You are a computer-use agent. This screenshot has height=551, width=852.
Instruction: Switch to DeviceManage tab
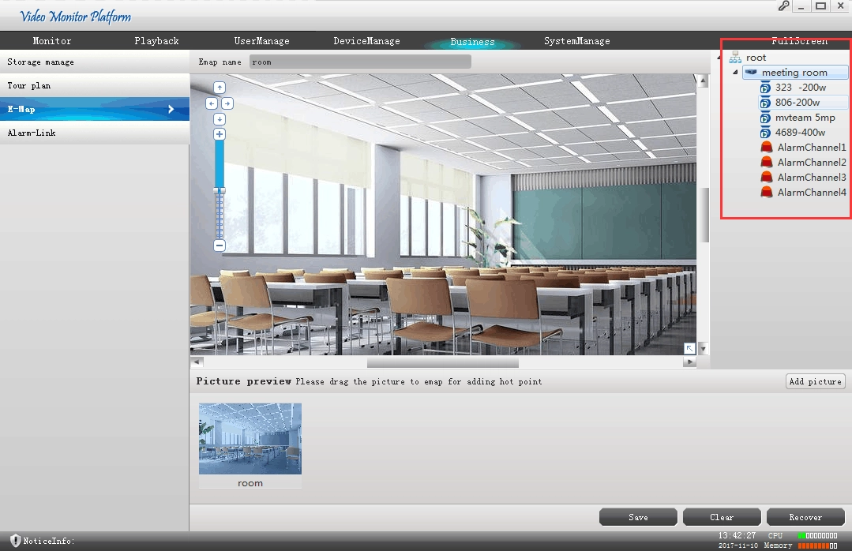(366, 41)
